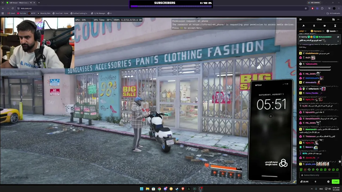Image resolution: width=342 pixels, height=192 pixels.
Task: Click the first green emote in quick emote row
Action: [x=301, y=170]
